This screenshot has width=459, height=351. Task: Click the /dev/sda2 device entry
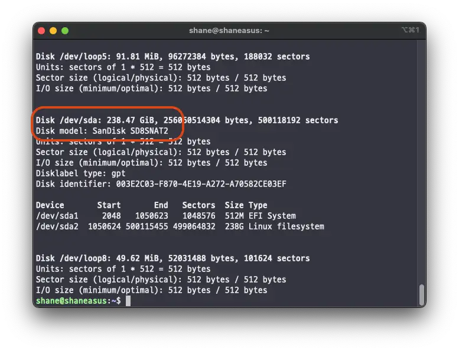coord(57,226)
